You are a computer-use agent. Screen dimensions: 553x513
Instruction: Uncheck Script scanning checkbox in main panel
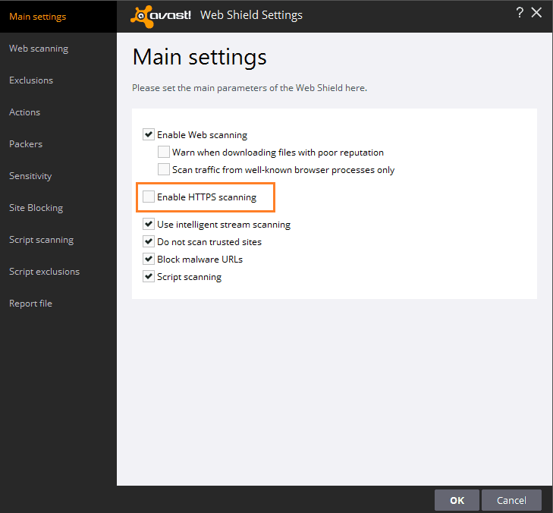pyautogui.click(x=149, y=276)
